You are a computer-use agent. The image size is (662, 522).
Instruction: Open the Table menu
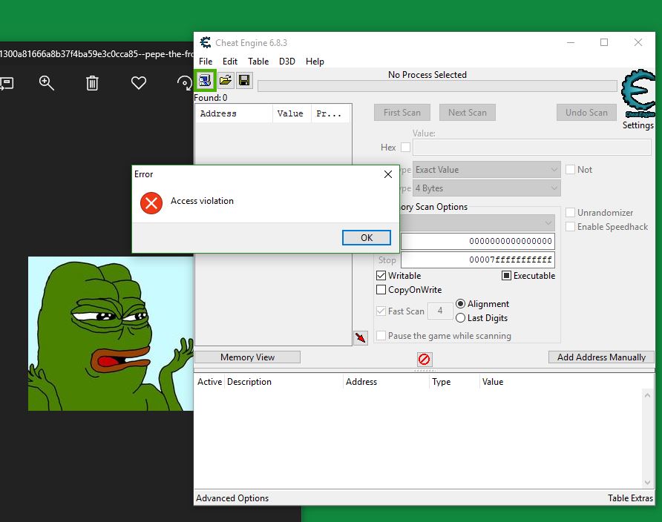(x=258, y=62)
